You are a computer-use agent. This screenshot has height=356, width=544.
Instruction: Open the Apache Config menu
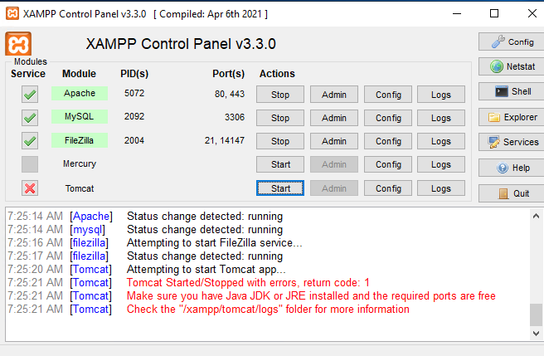tap(388, 95)
